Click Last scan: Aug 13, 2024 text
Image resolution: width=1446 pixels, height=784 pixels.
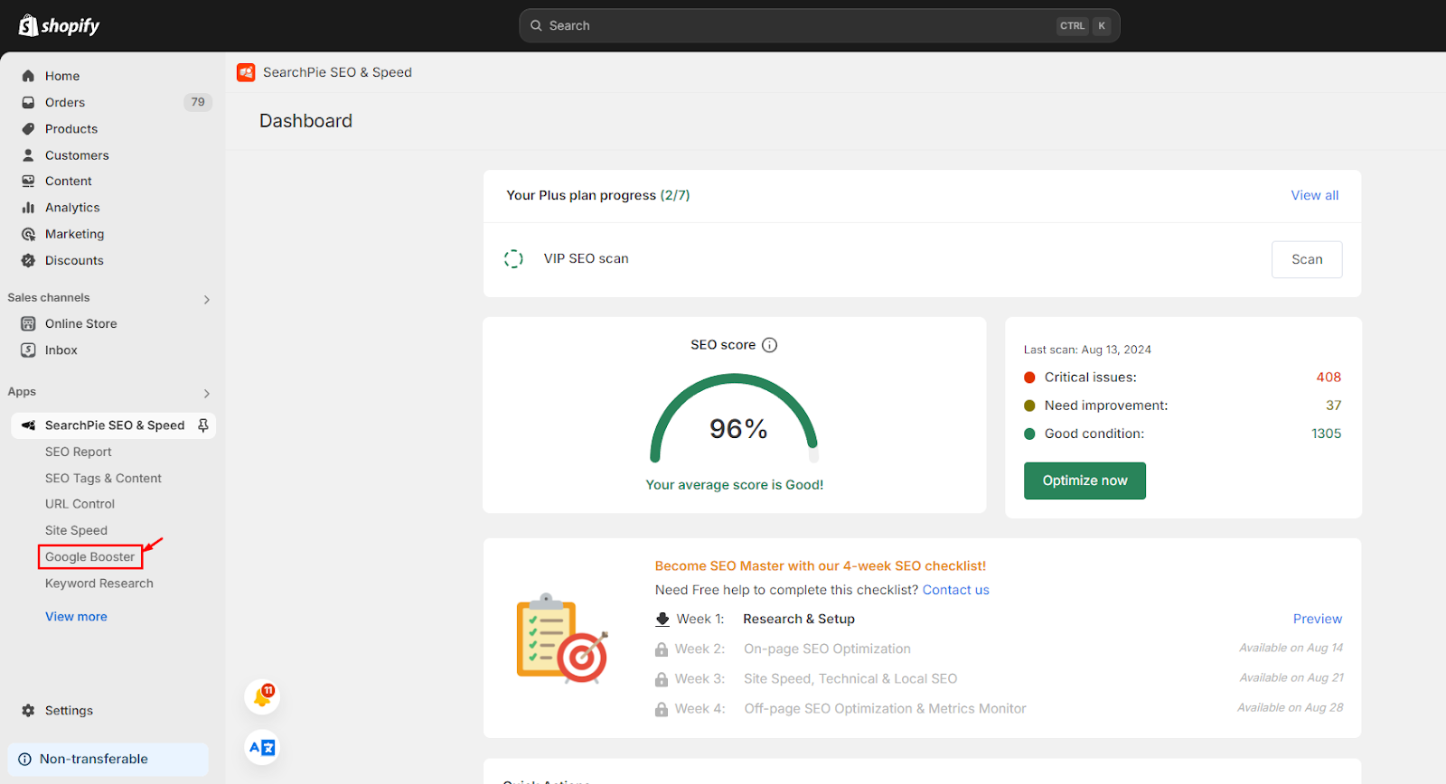[1087, 350]
